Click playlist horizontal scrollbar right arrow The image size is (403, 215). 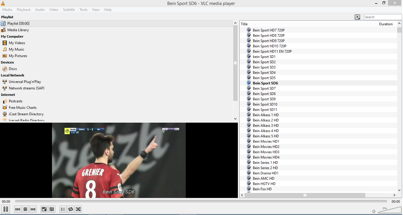(394, 195)
